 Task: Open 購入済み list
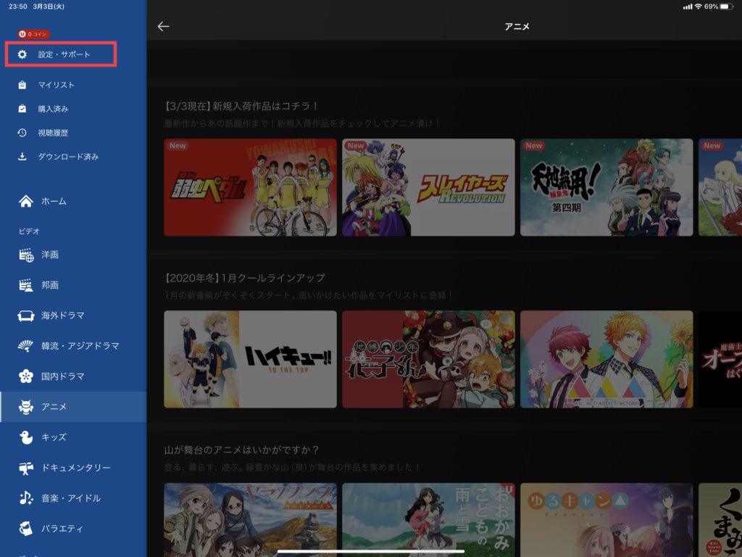click(x=53, y=109)
